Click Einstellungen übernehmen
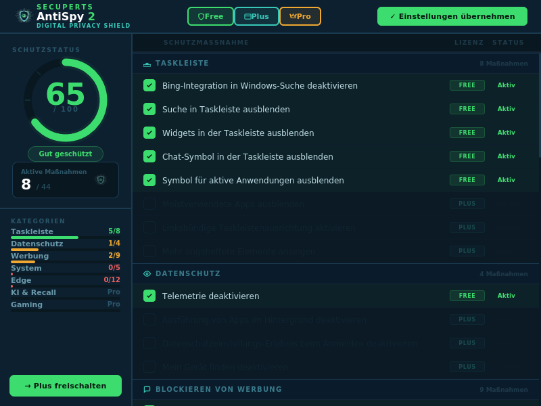541x406 pixels. coord(452,16)
